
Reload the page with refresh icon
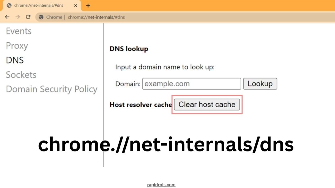(28, 17)
